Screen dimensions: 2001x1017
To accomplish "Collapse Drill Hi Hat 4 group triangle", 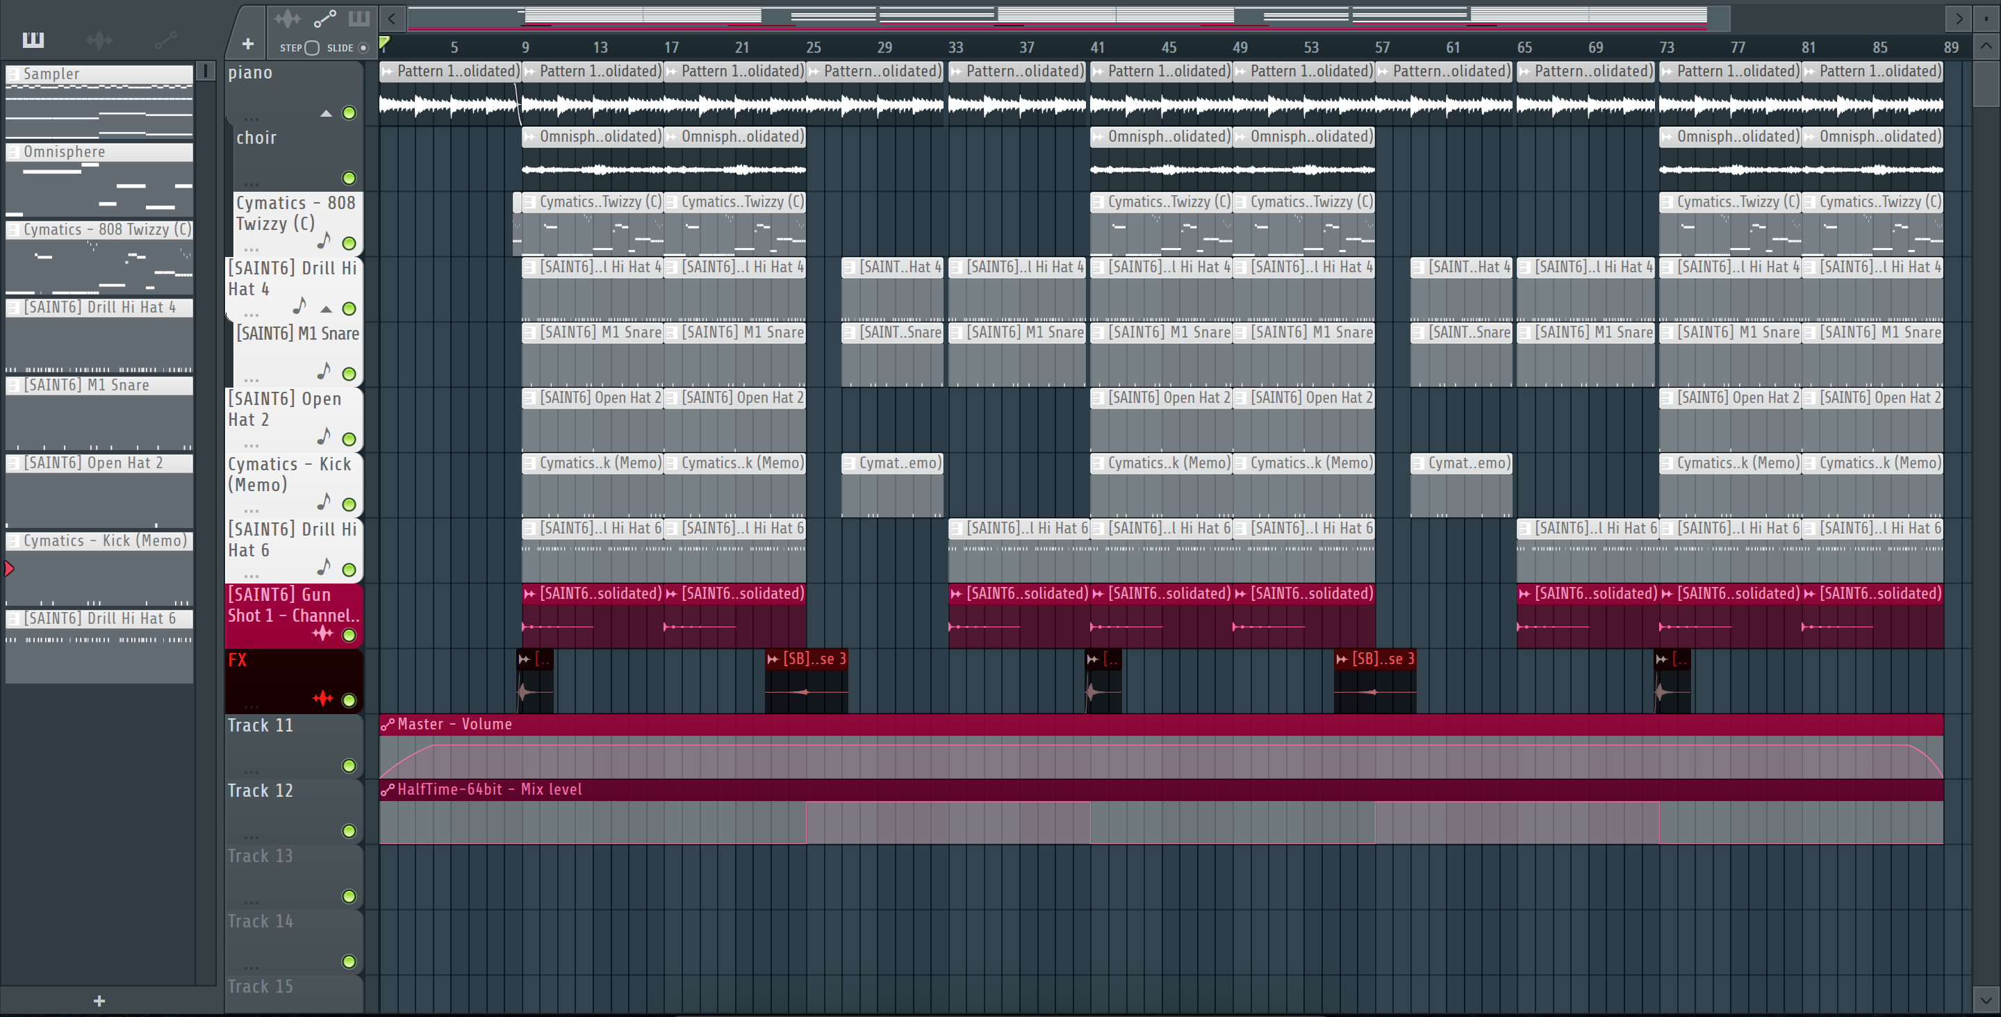I will point(327,309).
